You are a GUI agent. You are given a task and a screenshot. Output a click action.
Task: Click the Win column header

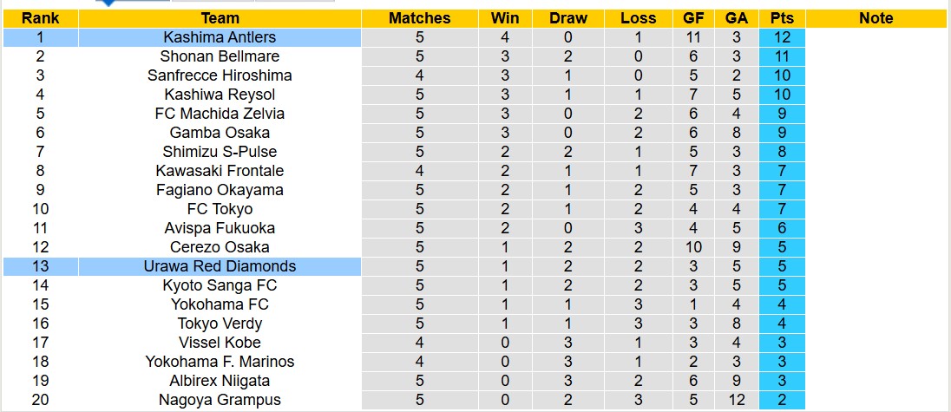pyautogui.click(x=505, y=18)
